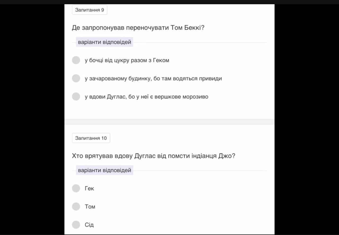339x235 pixels.
Task: Click the 'Гек' answer label text
Action: 89,188
